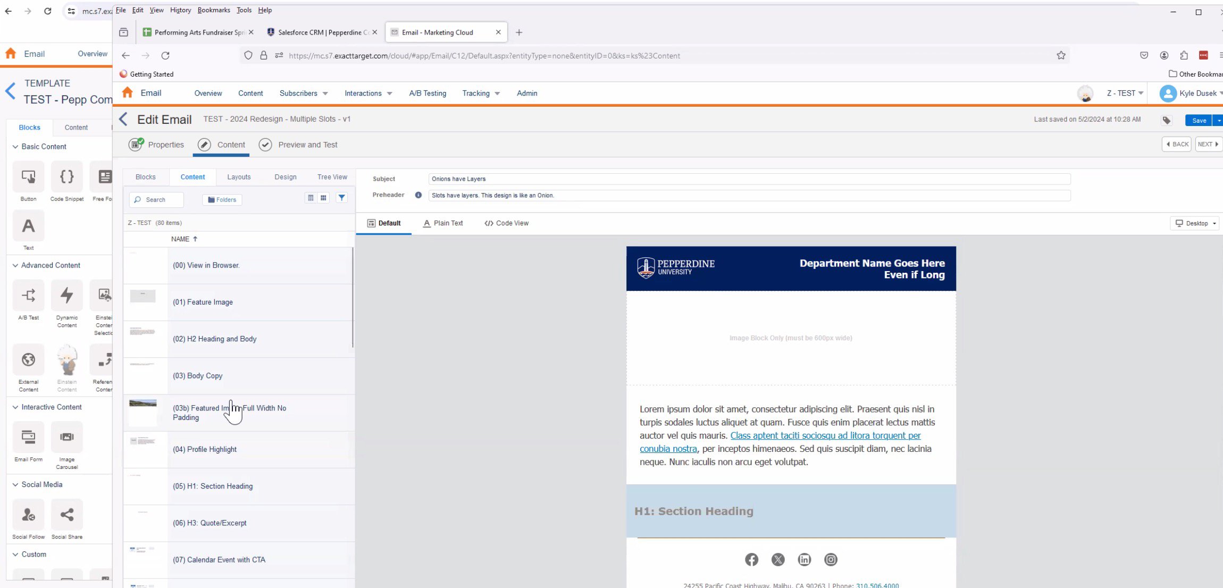Switch to the Layouts tab
The width and height of the screenshot is (1223, 588).
tap(239, 177)
